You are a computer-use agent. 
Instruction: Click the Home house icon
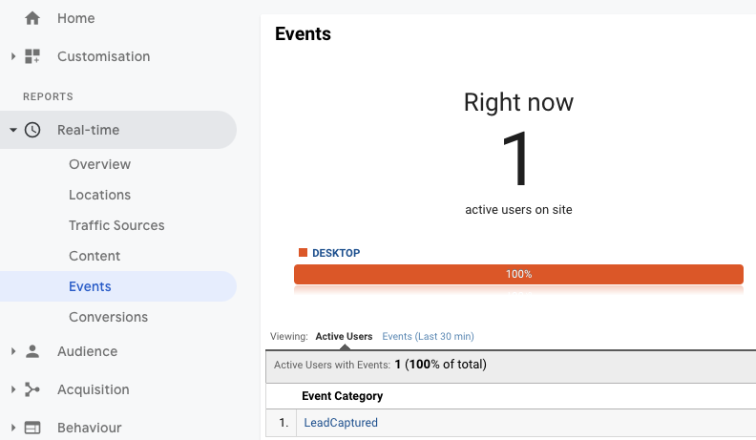32,18
